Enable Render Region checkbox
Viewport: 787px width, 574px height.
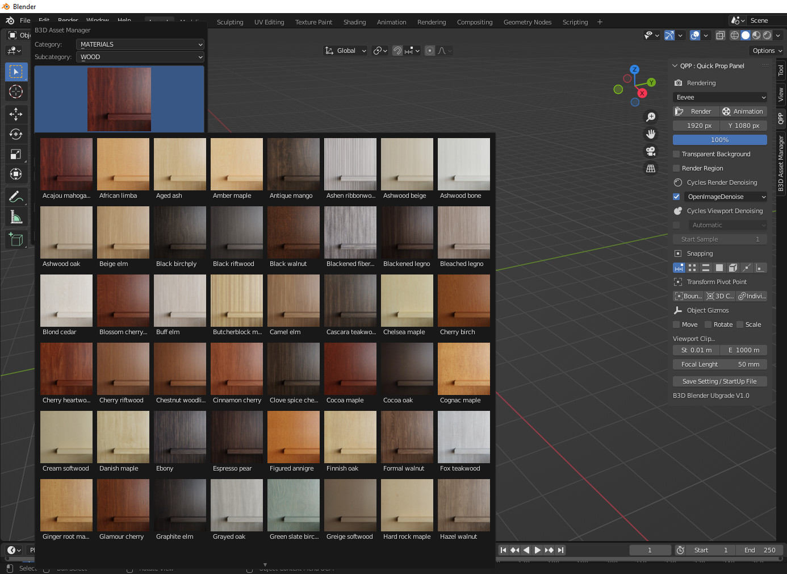(676, 168)
